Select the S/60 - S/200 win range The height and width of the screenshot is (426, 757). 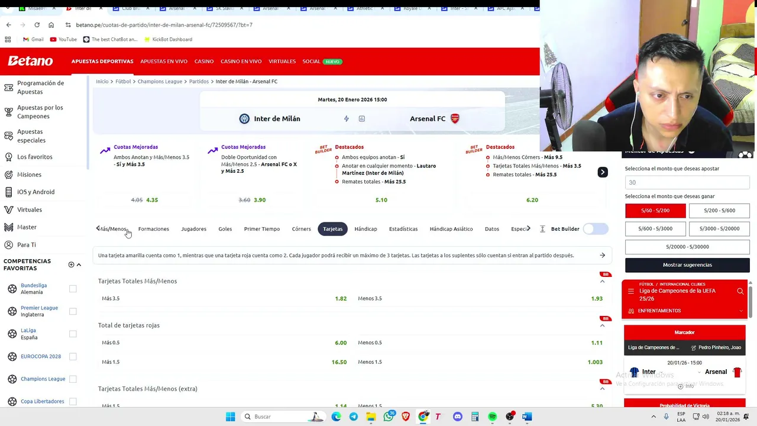point(655,211)
